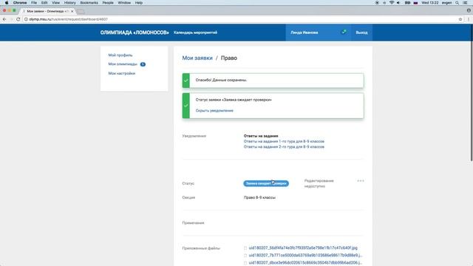Open Spotlight search magnifier icon
473x266 pixels.
pyautogui.click(x=457, y=3)
